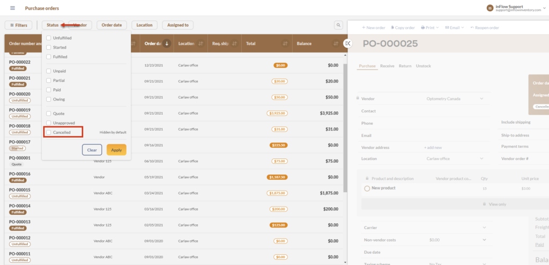
Task: Click the order list vertical scrollbar
Action: click(346, 127)
